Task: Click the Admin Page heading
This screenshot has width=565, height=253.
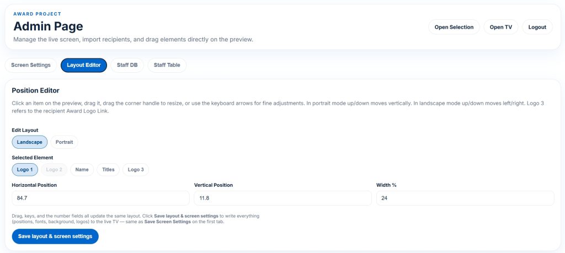Action: tap(48, 26)
